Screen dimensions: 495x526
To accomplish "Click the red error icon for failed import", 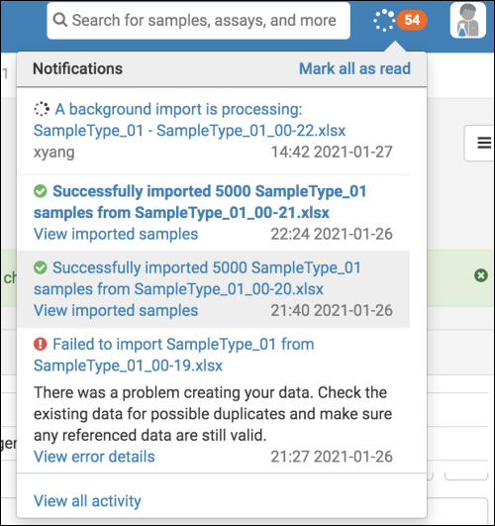I will pyautogui.click(x=41, y=344).
